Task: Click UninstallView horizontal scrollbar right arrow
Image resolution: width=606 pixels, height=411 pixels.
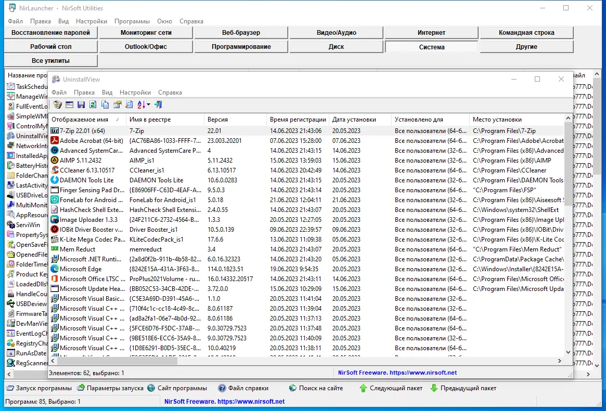Action: [559, 361]
